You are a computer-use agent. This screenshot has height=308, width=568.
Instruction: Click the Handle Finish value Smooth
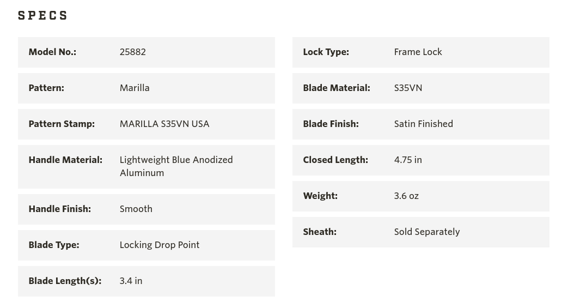[136, 209]
